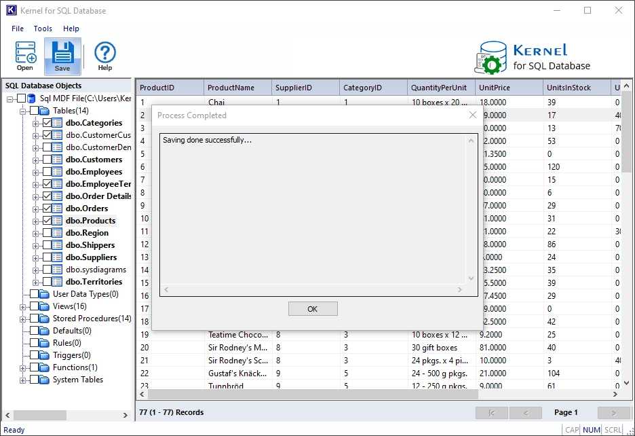Click the Kernel app icon in title bar

point(12,10)
